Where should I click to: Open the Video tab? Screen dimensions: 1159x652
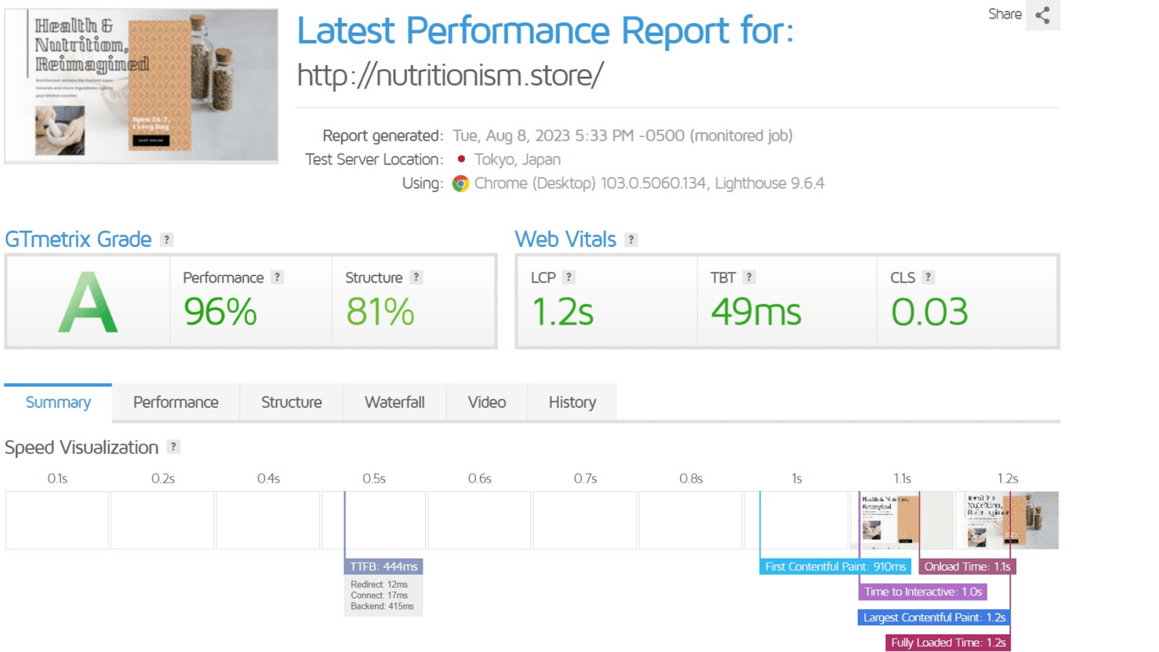487,402
